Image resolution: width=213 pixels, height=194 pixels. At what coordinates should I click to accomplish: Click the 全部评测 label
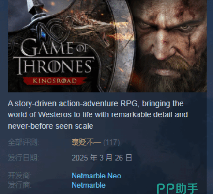click(23, 142)
